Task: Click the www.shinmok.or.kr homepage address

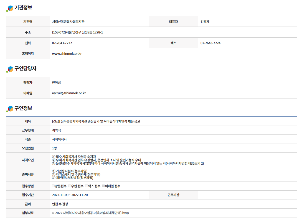Action: click(x=67, y=54)
